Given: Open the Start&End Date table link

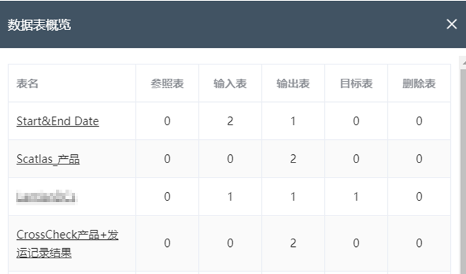Looking at the screenshot, I should (57, 121).
